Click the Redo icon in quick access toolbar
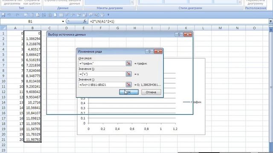The height and width of the screenshot is (153, 273). point(17,15)
